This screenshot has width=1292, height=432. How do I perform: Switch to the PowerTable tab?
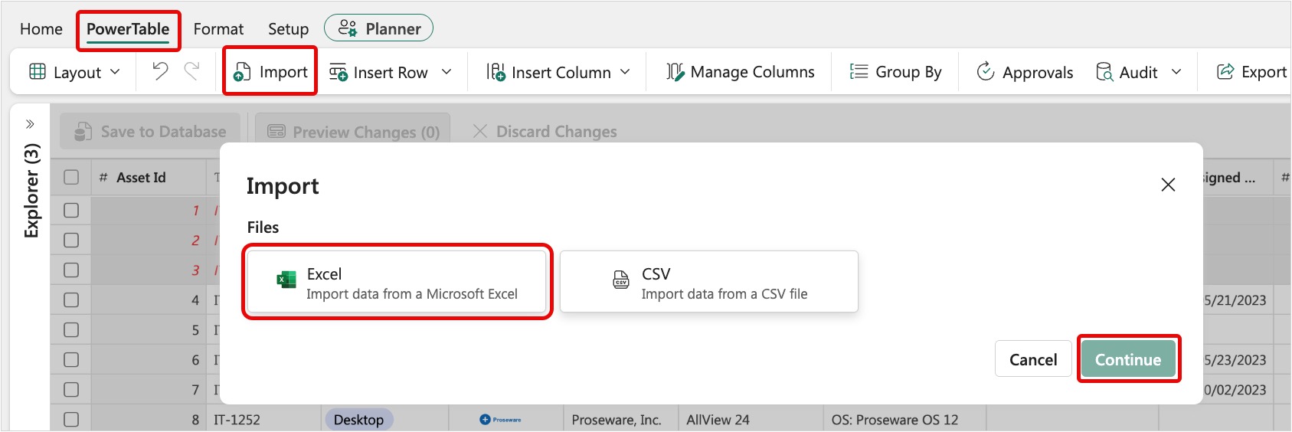(x=128, y=29)
